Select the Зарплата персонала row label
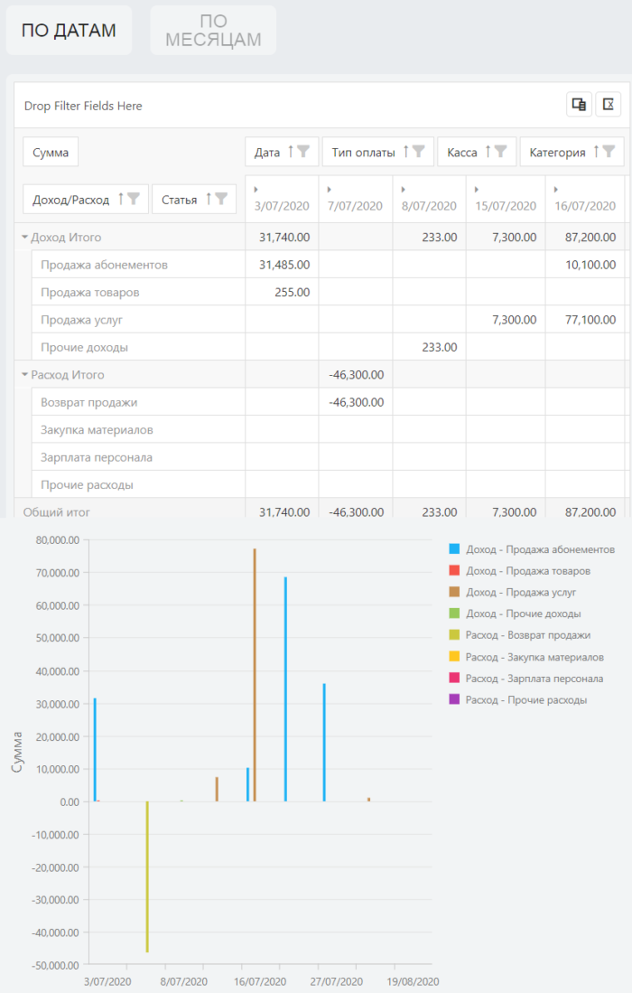 click(x=97, y=457)
